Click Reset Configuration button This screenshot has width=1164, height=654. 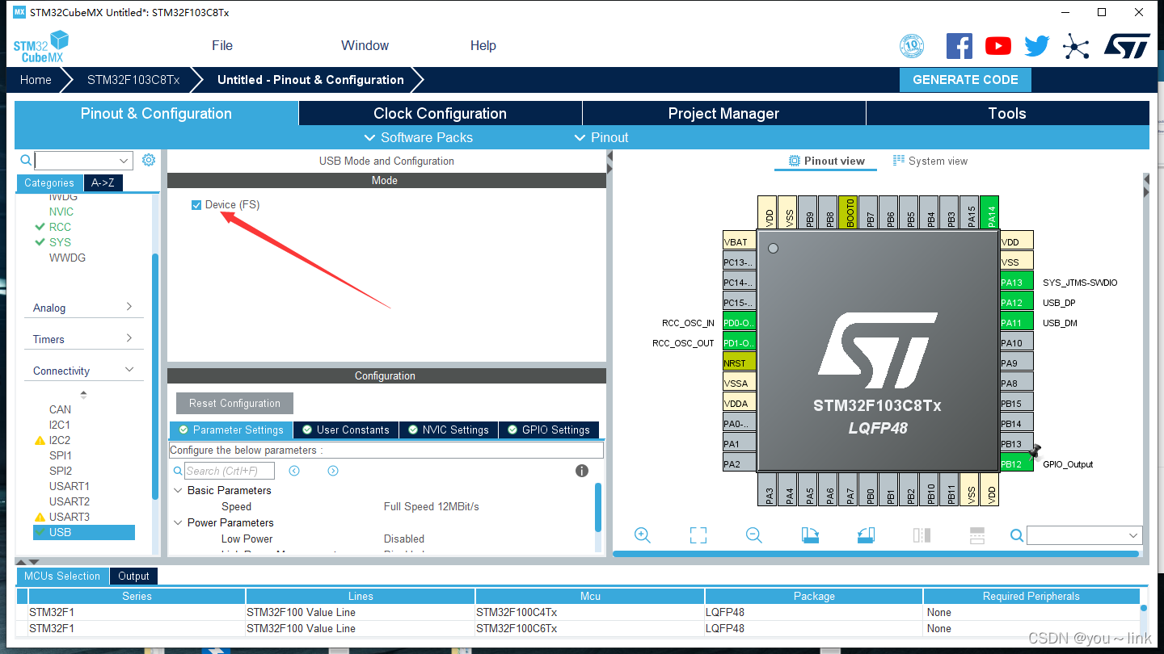point(234,403)
